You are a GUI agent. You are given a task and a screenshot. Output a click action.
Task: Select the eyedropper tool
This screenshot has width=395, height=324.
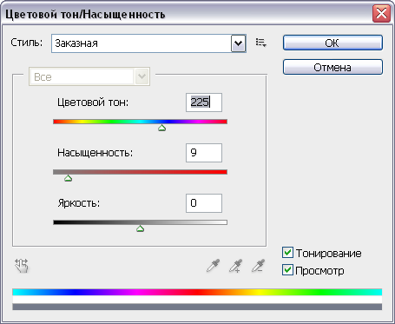point(213,266)
